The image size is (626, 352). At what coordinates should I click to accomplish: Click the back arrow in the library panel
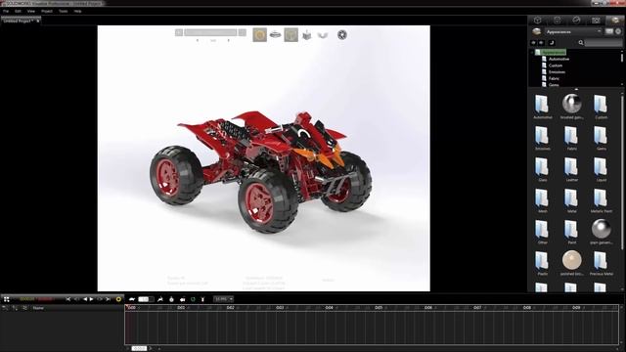tap(533, 43)
